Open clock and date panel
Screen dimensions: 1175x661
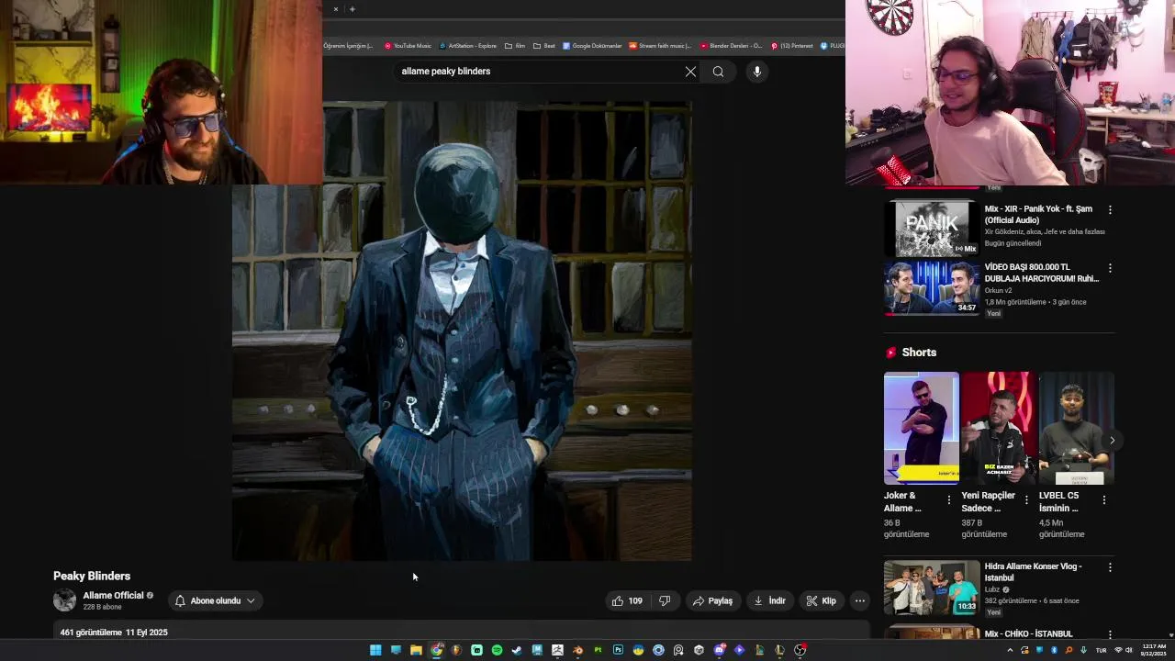(x=1152, y=650)
